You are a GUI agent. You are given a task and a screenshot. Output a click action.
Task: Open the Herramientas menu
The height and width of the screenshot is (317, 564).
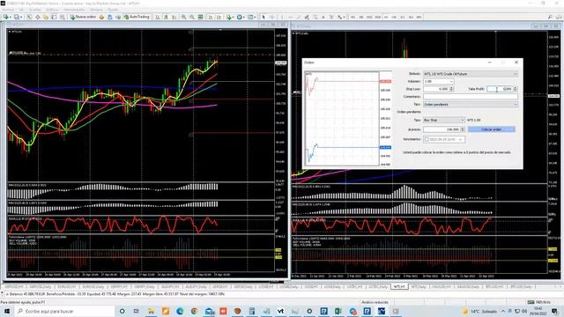click(x=74, y=10)
